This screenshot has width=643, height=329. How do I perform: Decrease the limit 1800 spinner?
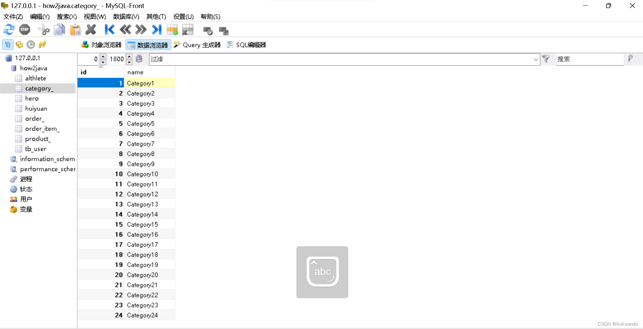129,62
